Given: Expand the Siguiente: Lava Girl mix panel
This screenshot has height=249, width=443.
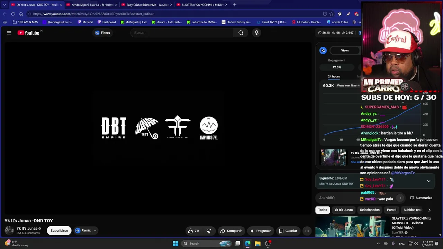Looking at the screenshot, I should (x=428, y=181).
